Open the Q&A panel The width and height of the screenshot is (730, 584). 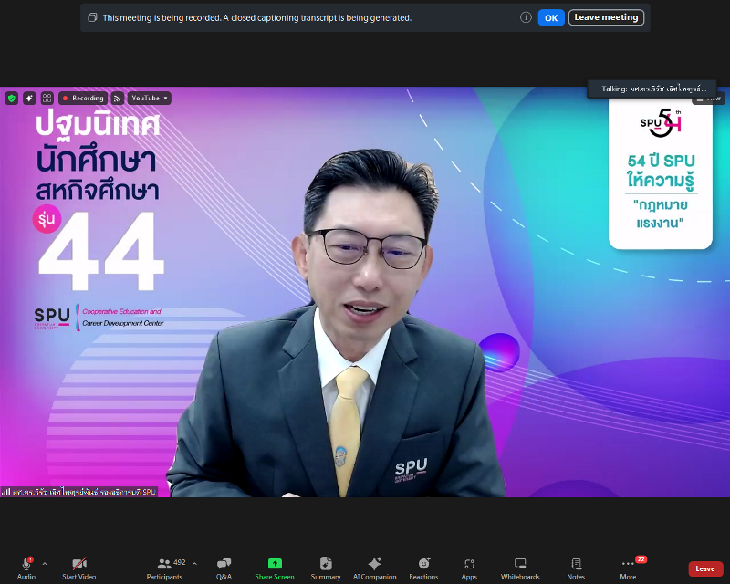(224, 568)
